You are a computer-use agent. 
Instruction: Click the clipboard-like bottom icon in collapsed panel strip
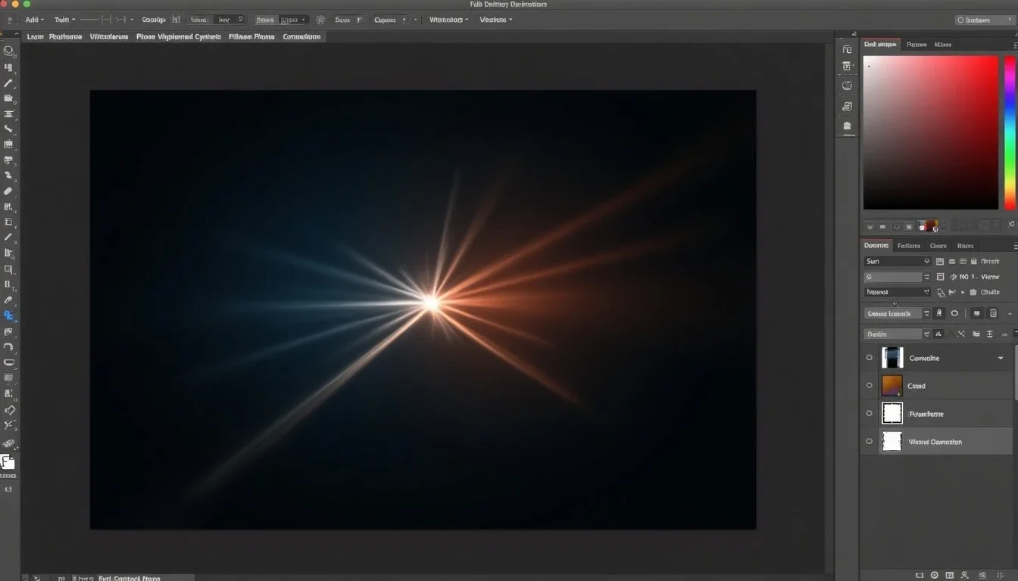(x=847, y=126)
